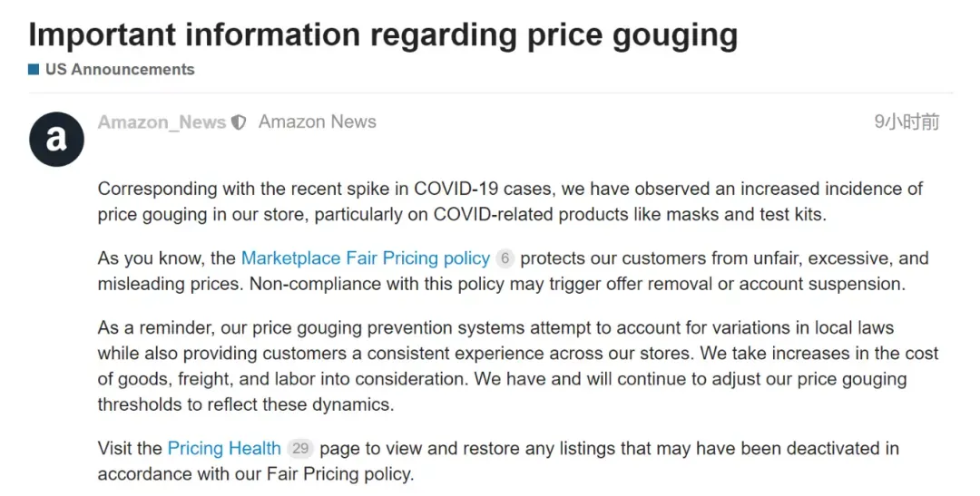This screenshot has height=496, width=980.
Task: Click the price gouging topic title
Action: tap(383, 34)
